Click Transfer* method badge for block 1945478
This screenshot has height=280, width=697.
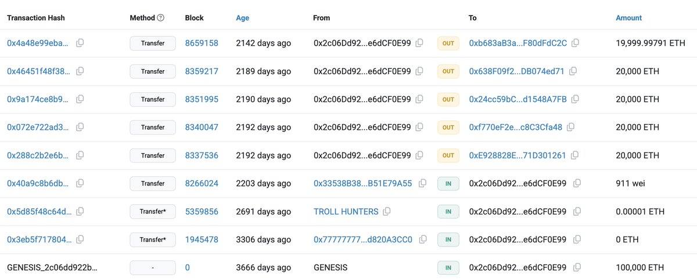[x=153, y=239]
